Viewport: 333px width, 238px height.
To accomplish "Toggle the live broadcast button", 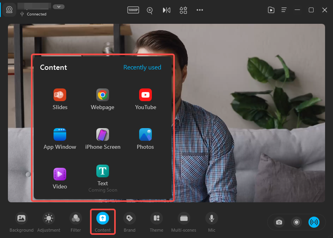I will [x=314, y=222].
